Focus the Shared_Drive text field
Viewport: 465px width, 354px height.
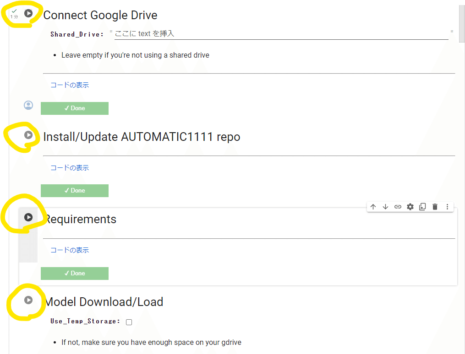tap(281, 34)
